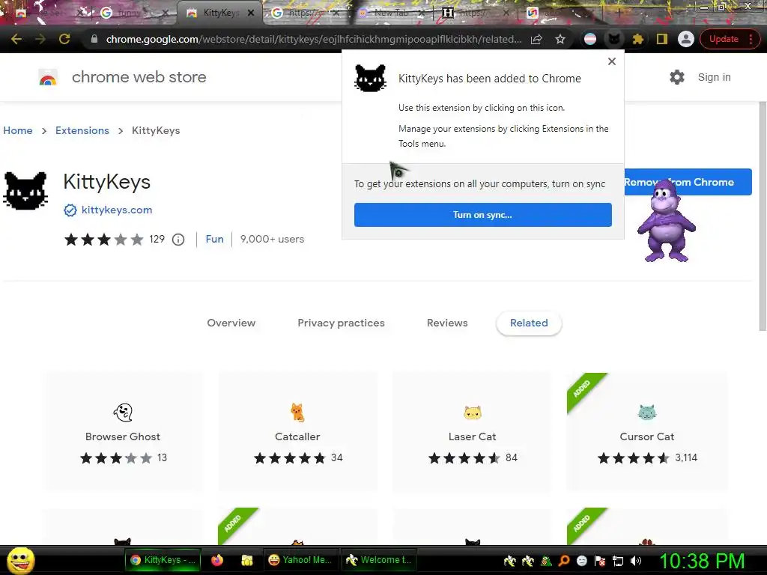Image resolution: width=767 pixels, height=575 pixels.
Task: Click the address bar URL
Action: (314, 39)
